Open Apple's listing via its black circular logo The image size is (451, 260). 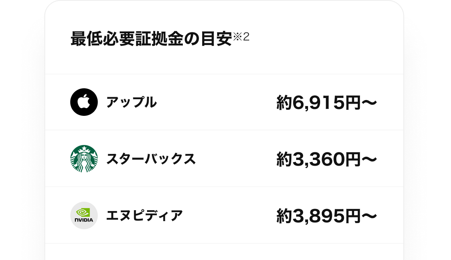(x=84, y=101)
